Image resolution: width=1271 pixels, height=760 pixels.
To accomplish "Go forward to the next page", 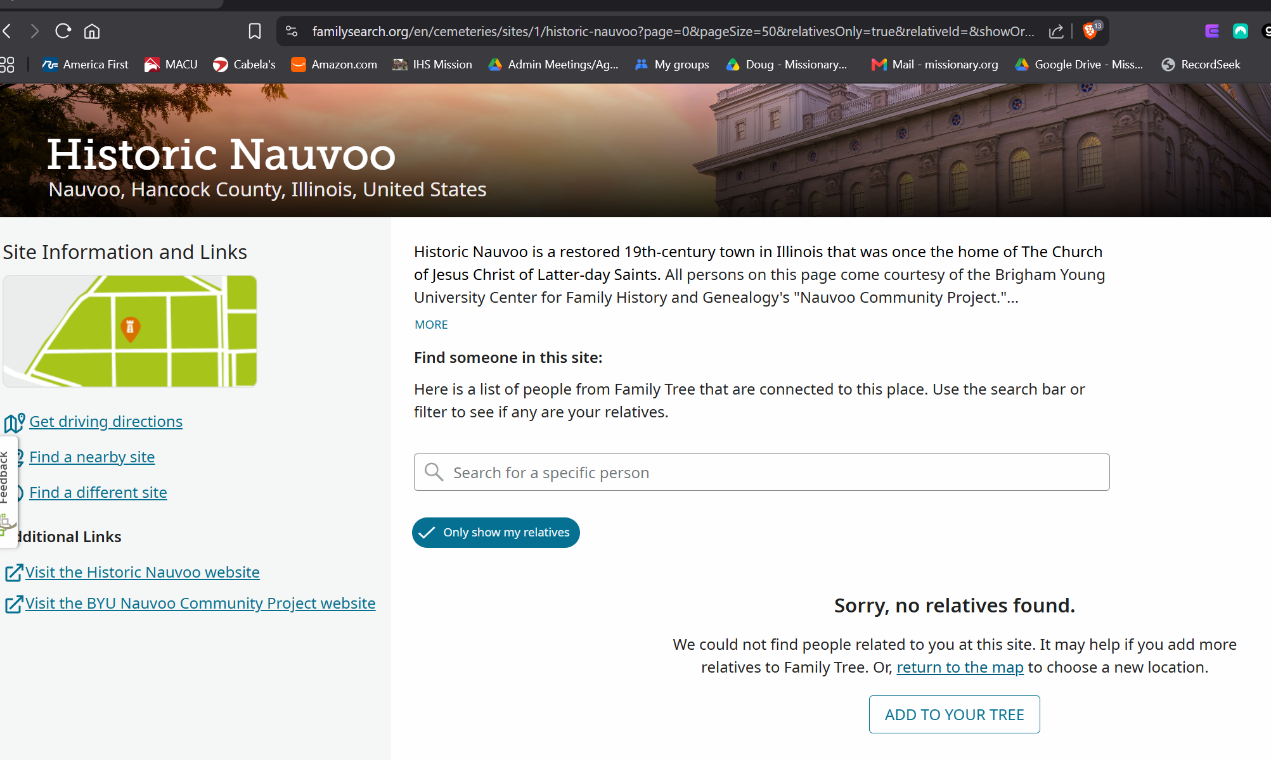I will click(35, 31).
